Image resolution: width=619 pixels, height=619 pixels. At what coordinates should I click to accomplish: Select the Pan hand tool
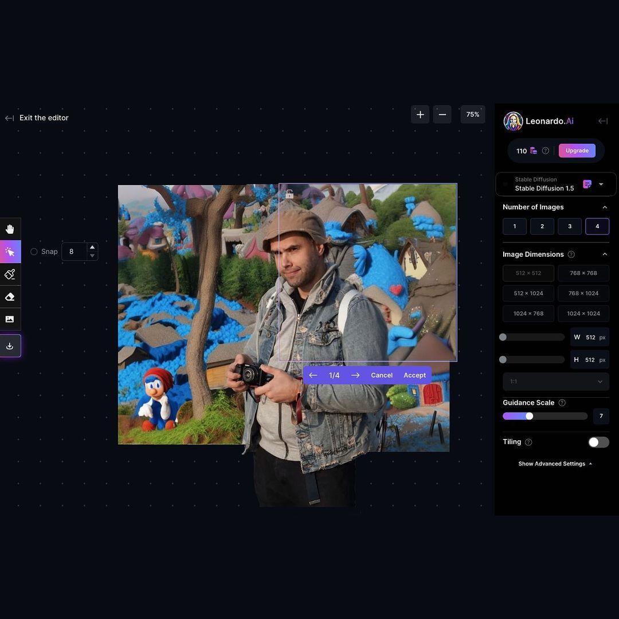click(10, 229)
